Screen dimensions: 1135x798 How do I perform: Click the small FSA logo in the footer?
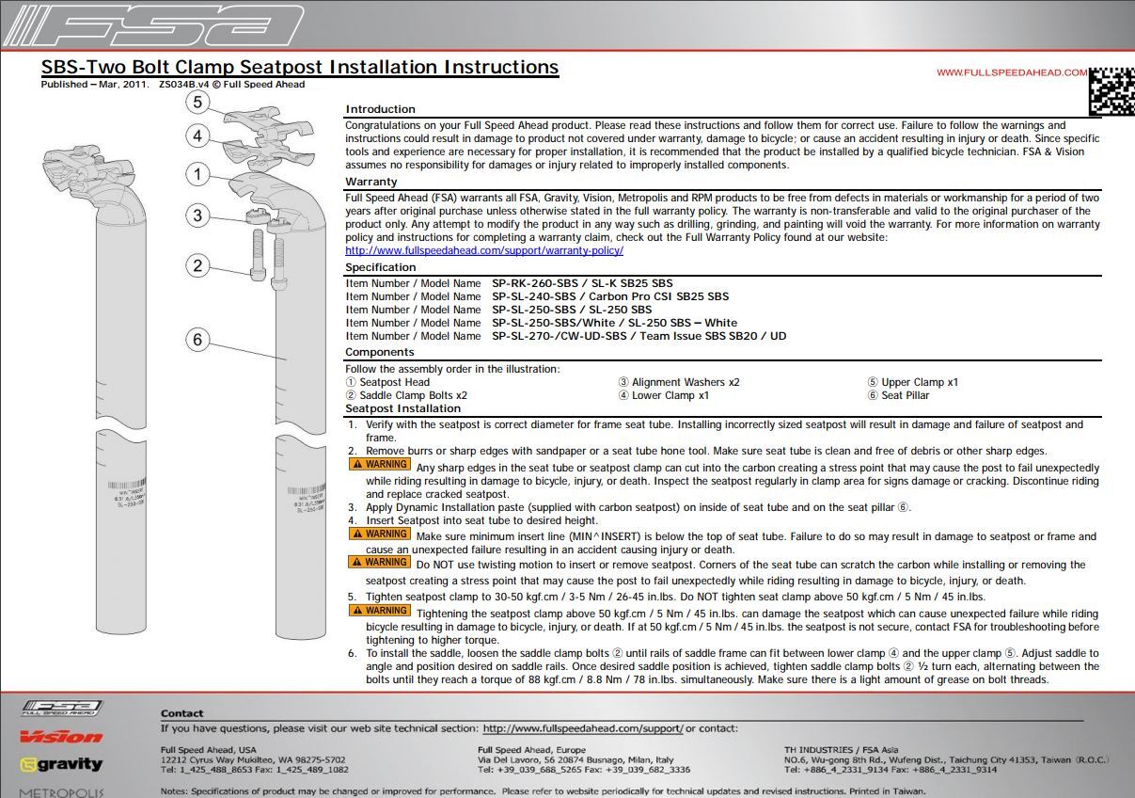point(61,709)
